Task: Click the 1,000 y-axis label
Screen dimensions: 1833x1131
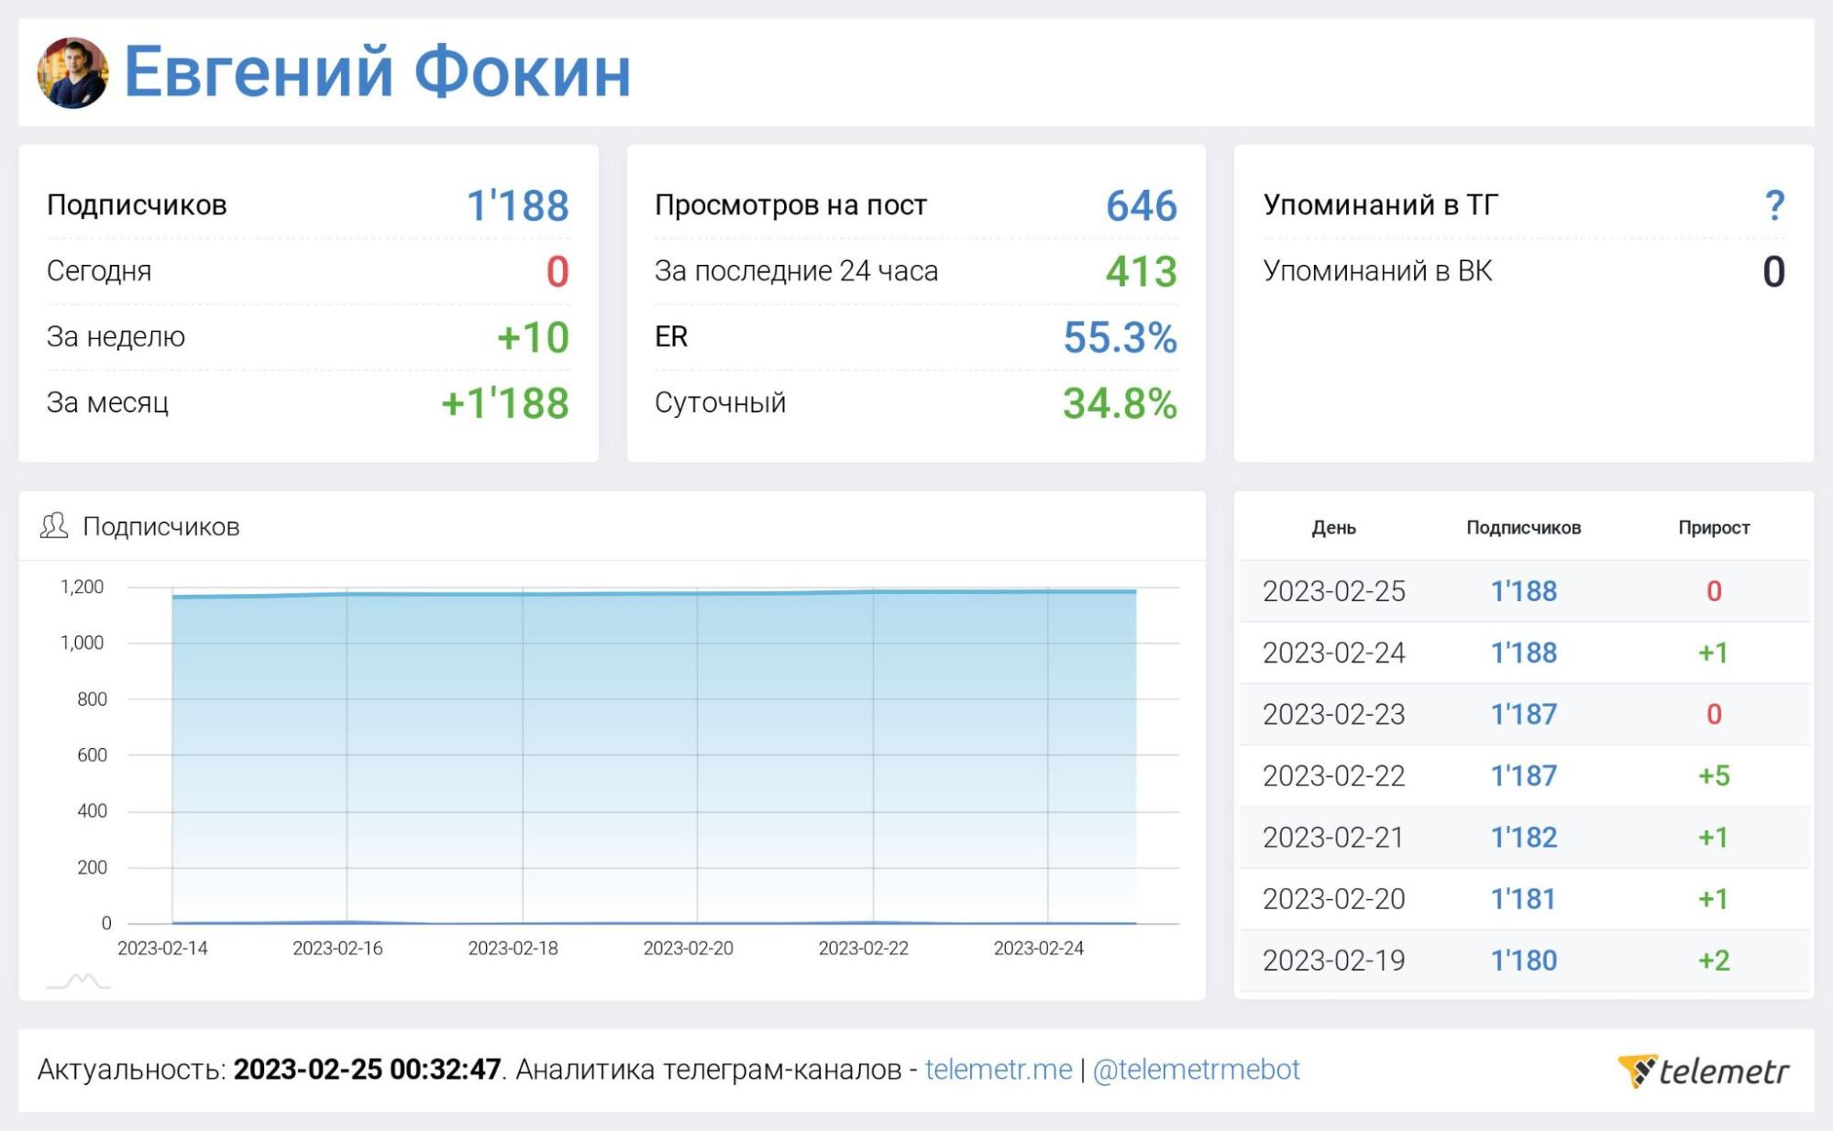Action: [83, 642]
